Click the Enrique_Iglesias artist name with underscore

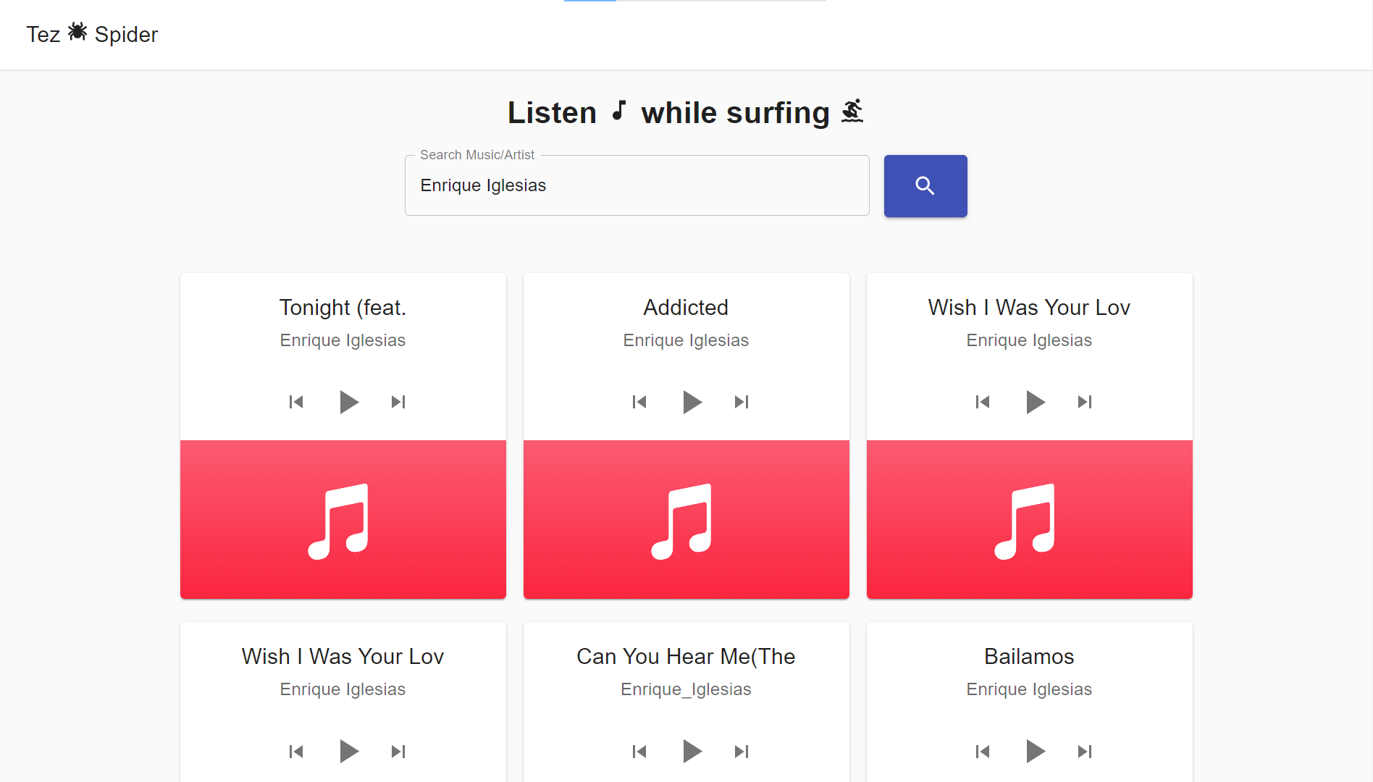point(686,689)
